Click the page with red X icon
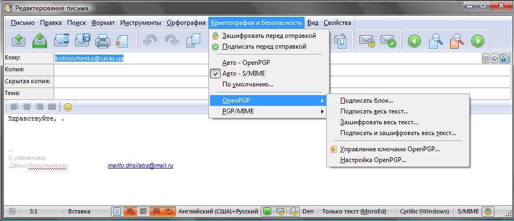This screenshot has width=514, height=221. [x=122, y=41]
